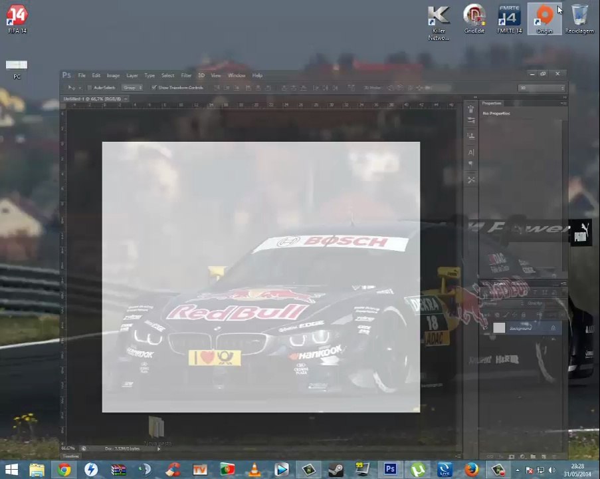Show hidden system tray icons arrow
Screen dimensions: 600x479
pos(518,470)
